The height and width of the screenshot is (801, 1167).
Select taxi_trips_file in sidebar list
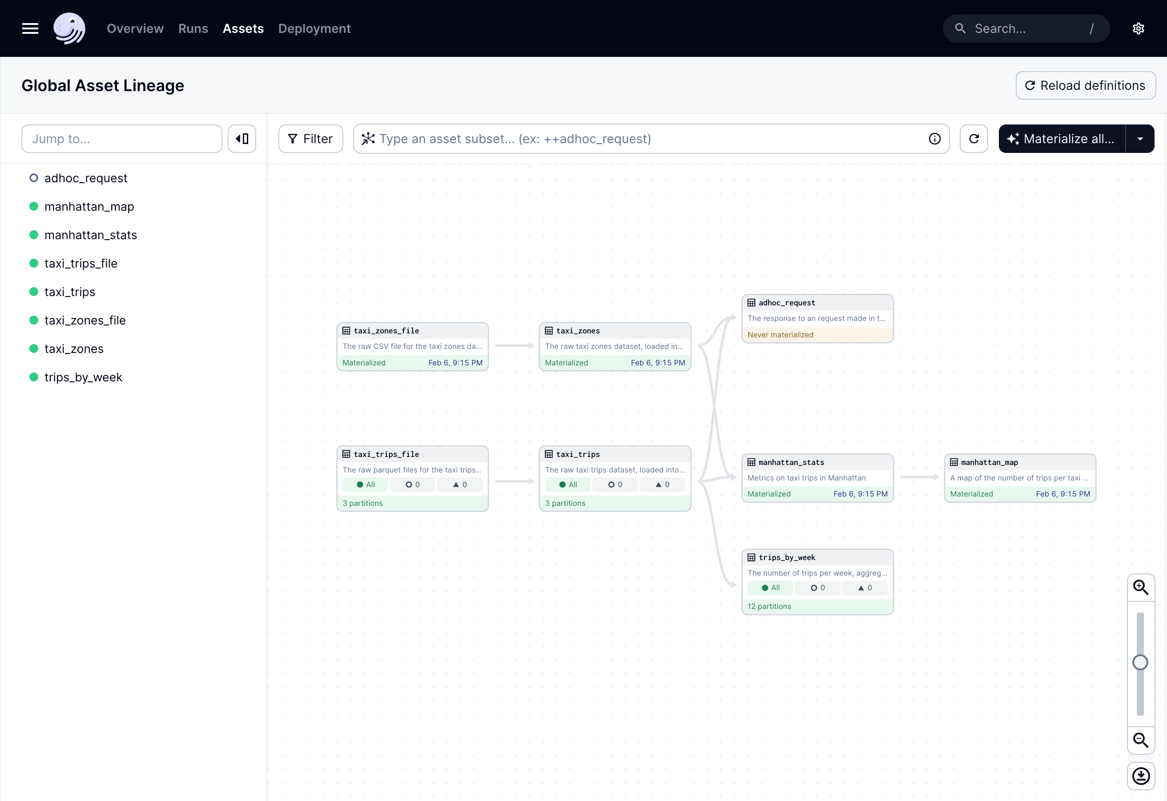pyautogui.click(x=81, y=264)
